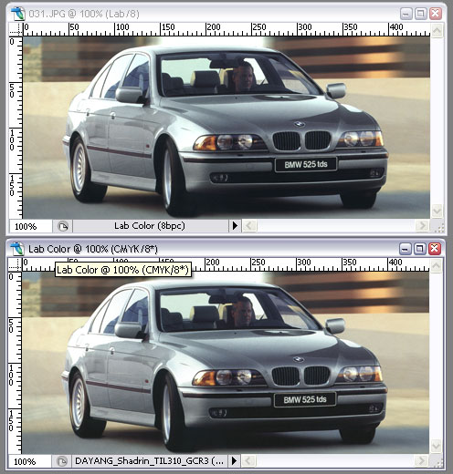Click the 100% zoom field in 031.JPG window
453x474 pixels.
coord(30,226)
